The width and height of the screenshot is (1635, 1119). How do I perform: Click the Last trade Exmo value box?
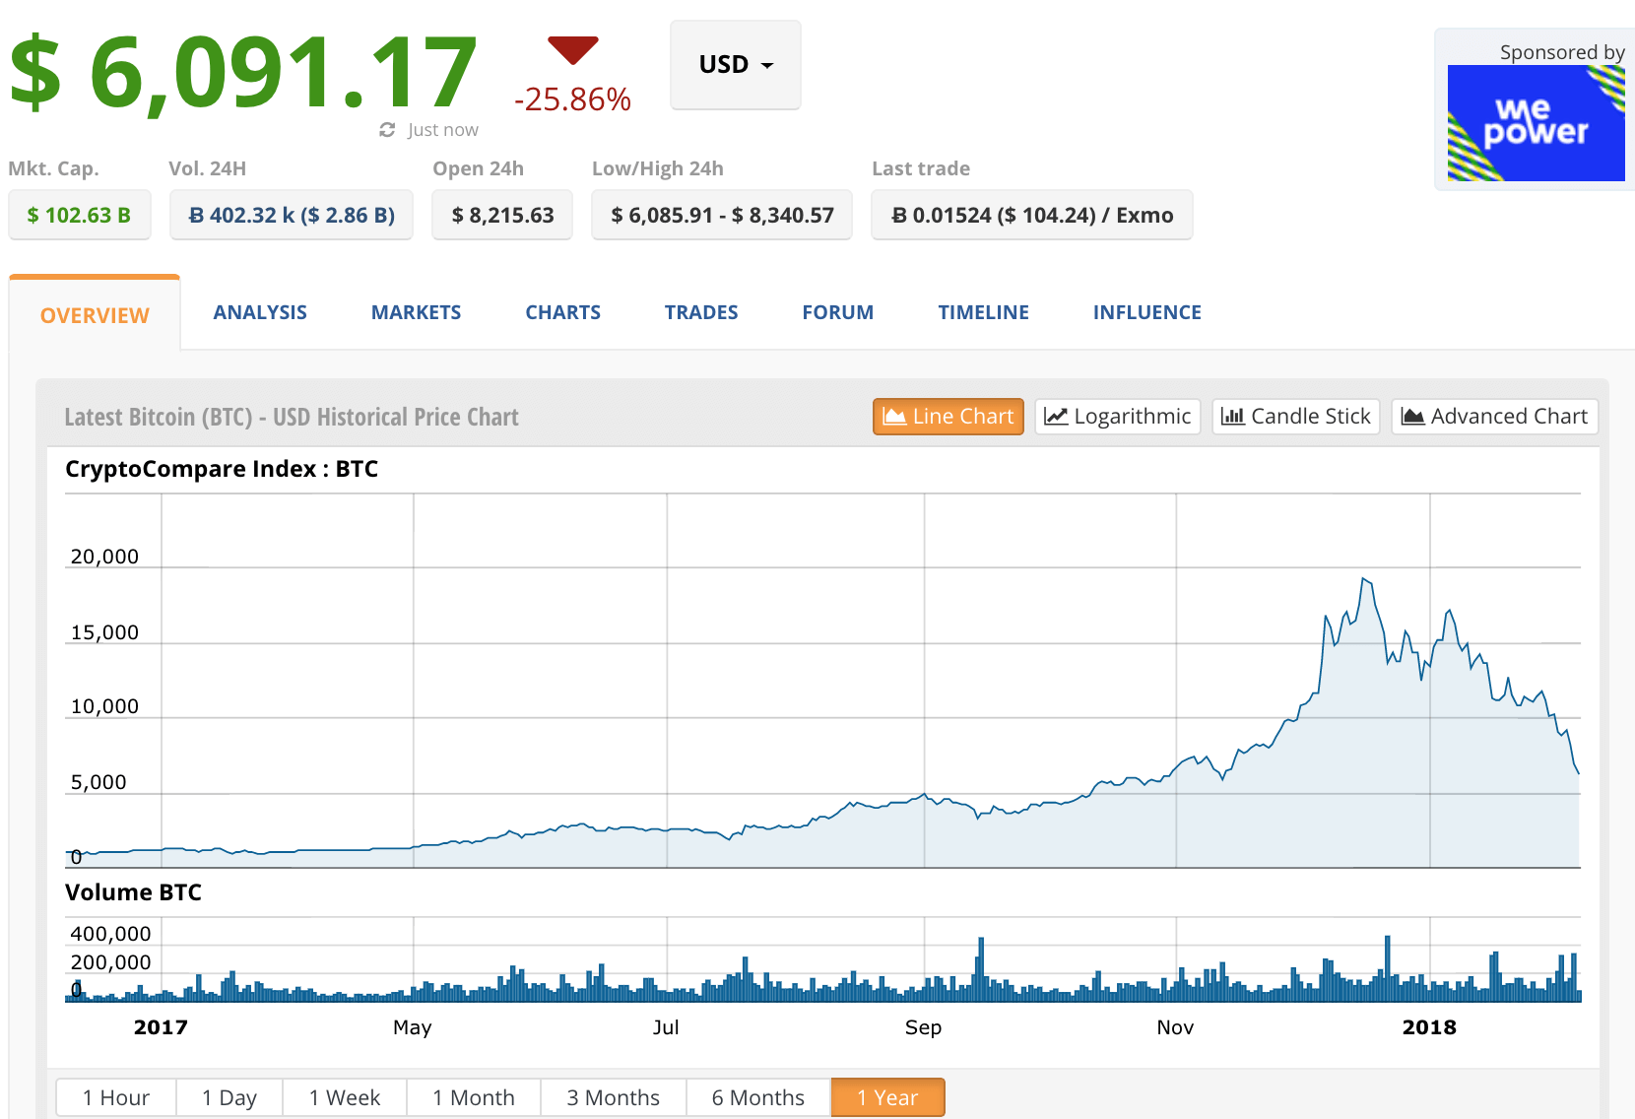(x=1031, y=215)
